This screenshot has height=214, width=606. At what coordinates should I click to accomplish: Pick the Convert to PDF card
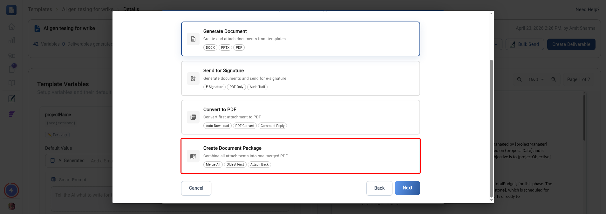(x=300, y=117)
